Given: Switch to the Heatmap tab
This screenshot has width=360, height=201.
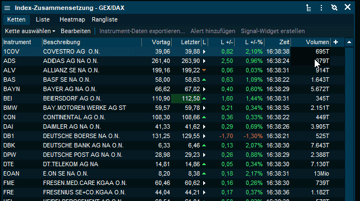Looking at the screenshot, I should pyautogui.click(x=72, y=19).
